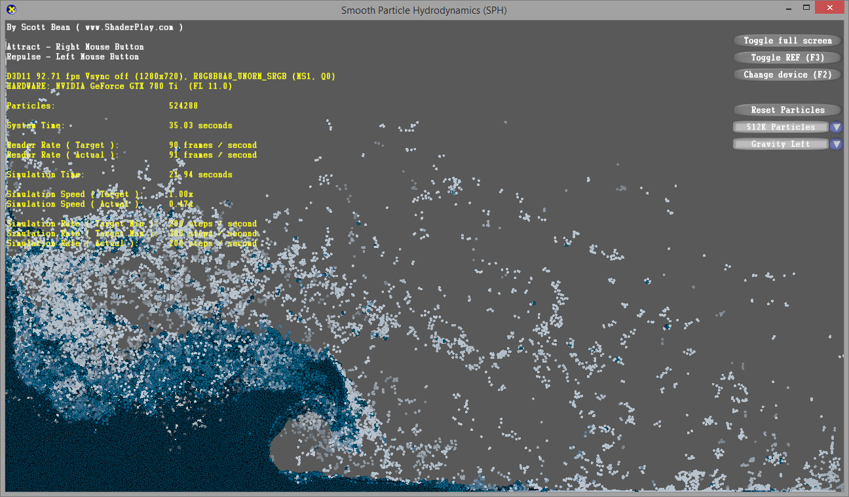
Task: Click the Render Rate Target value
Action: click(x=213, y=145)
